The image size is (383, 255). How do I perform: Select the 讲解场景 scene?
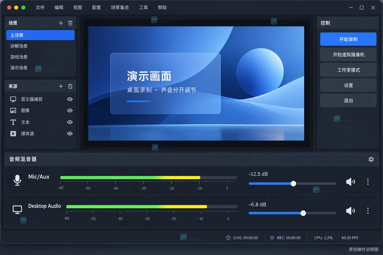40,46
